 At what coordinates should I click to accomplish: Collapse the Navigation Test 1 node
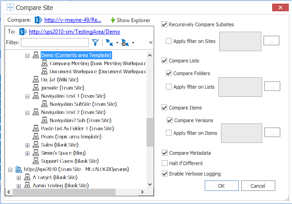click(28, 96)
